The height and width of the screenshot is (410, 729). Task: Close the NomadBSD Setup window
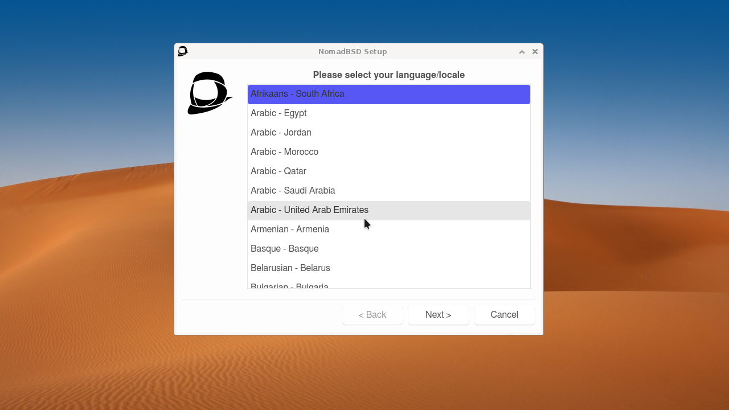coord(535,52)
